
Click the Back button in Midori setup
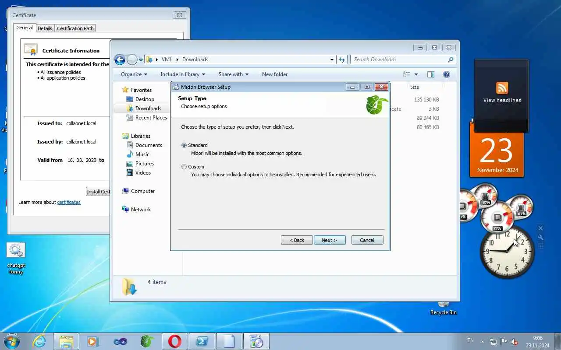297,240
